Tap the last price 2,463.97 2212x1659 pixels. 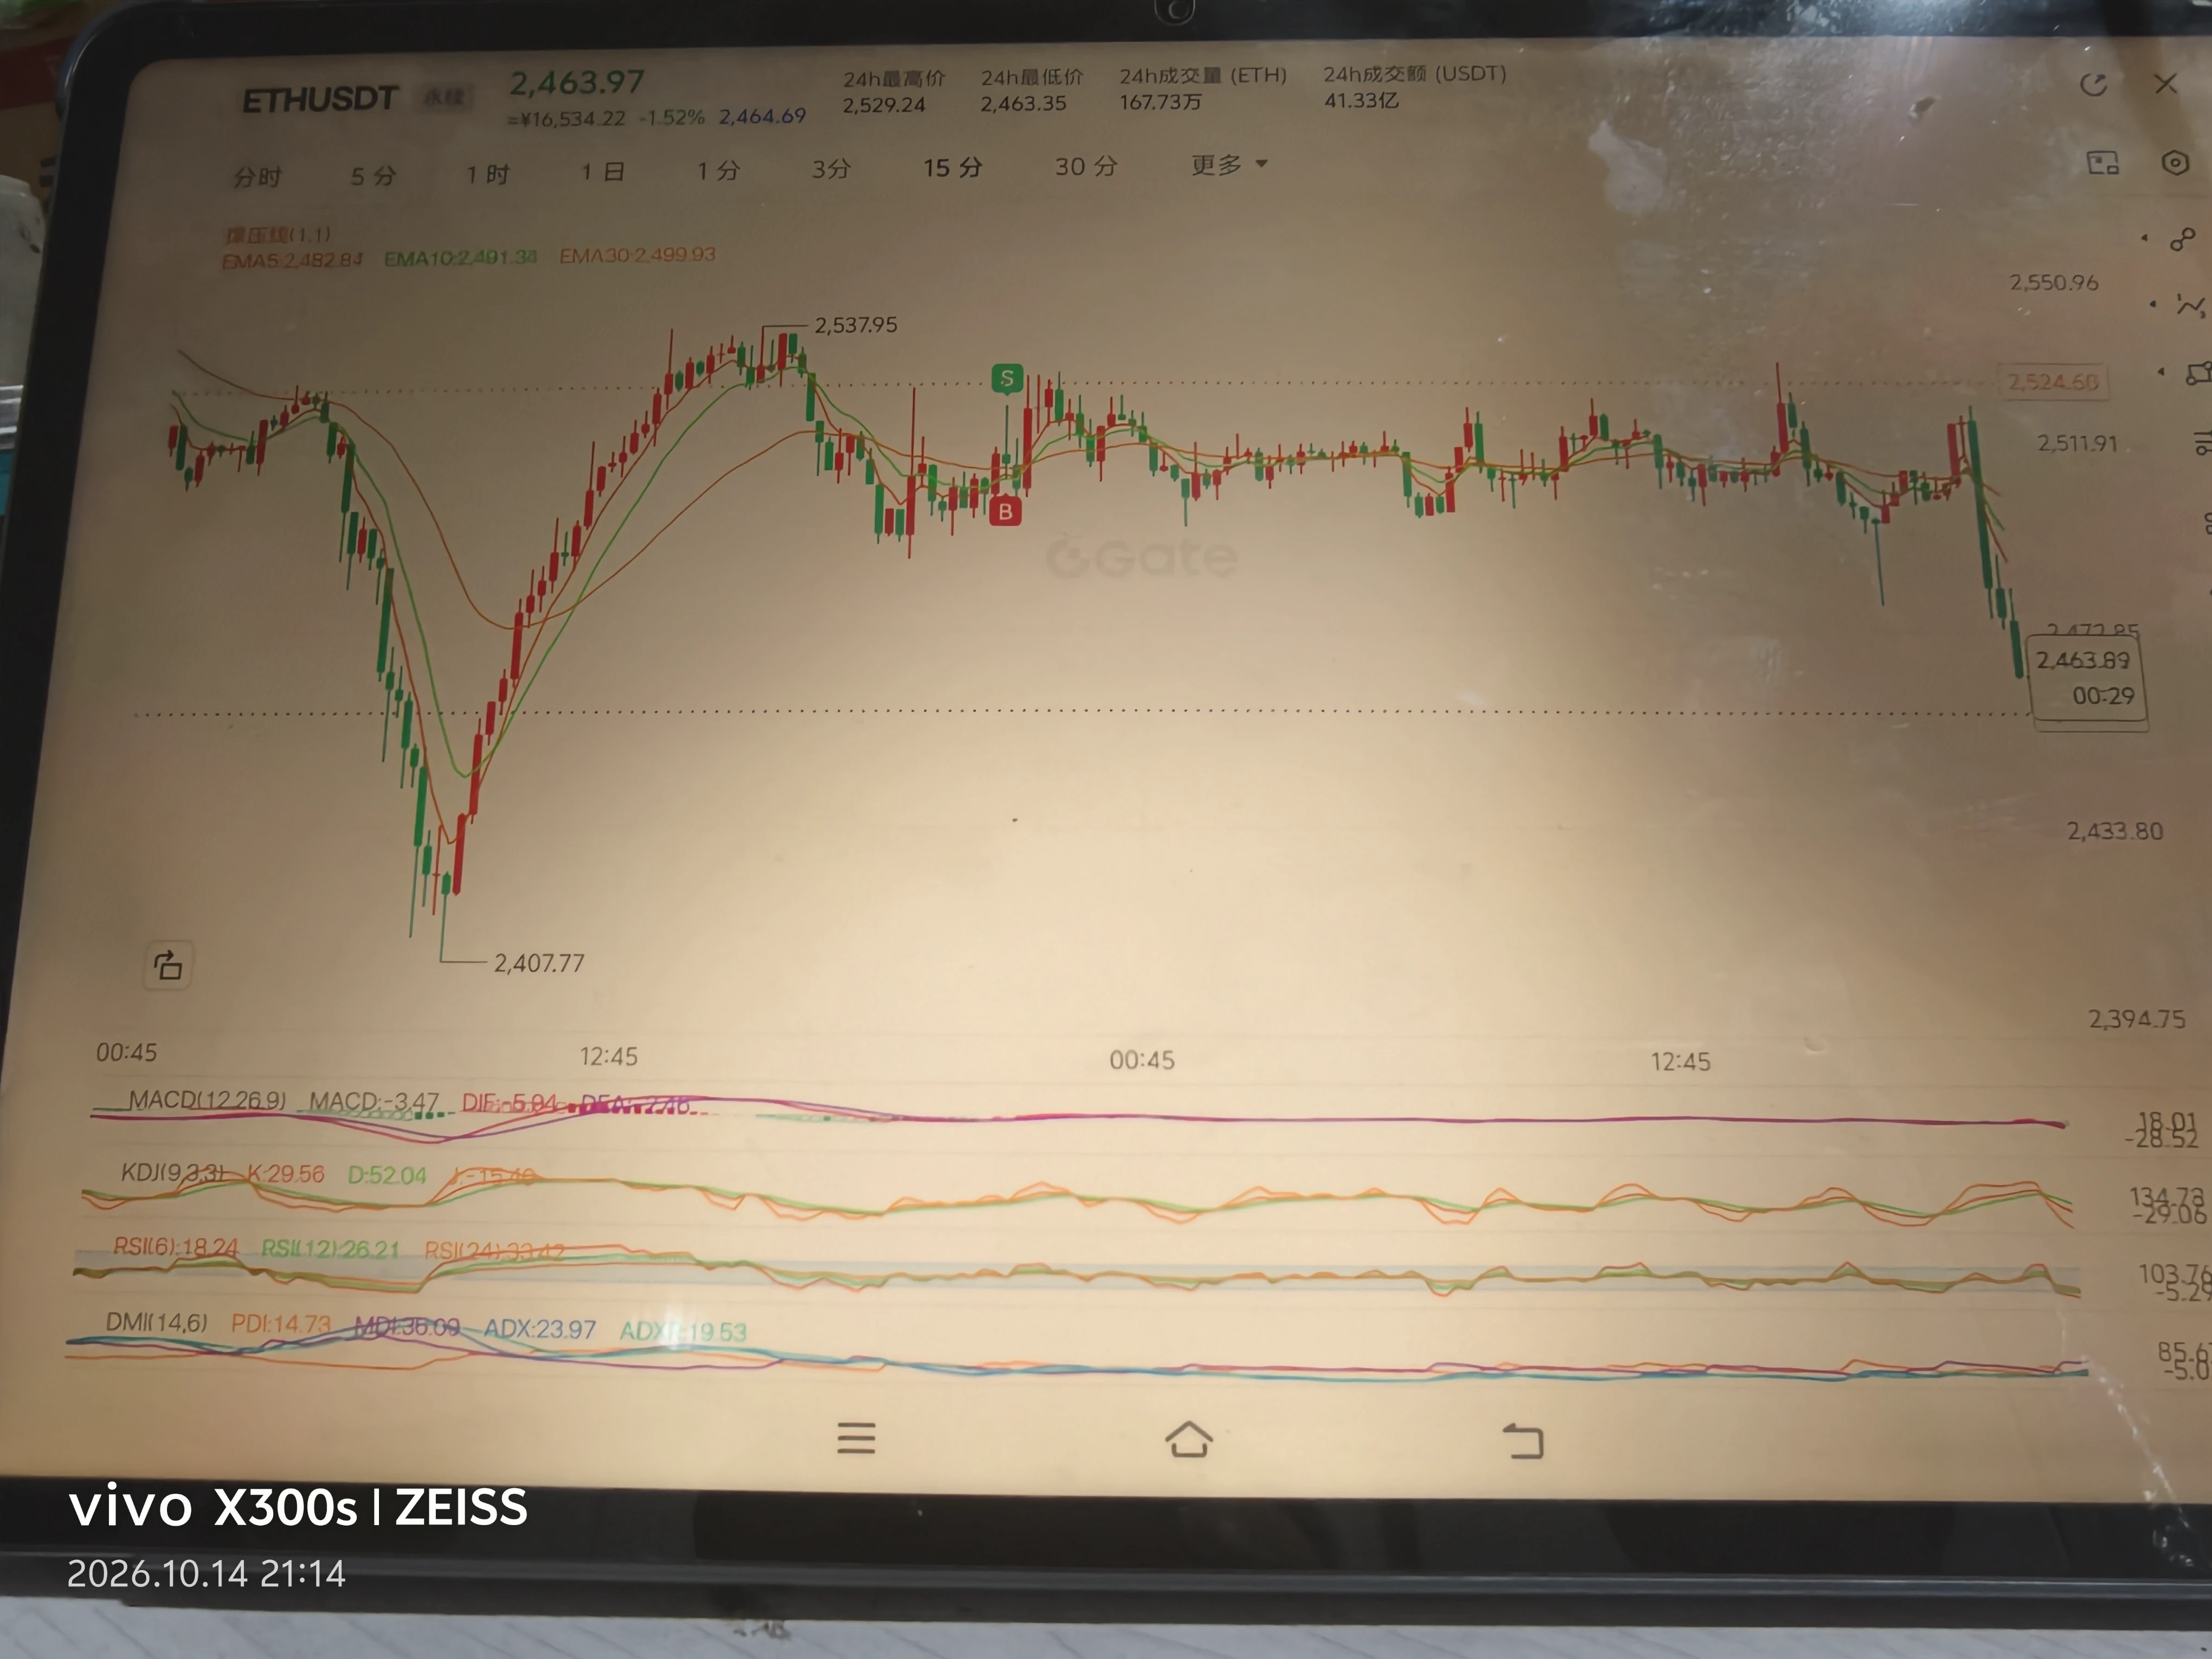click(x=577, y=83)
